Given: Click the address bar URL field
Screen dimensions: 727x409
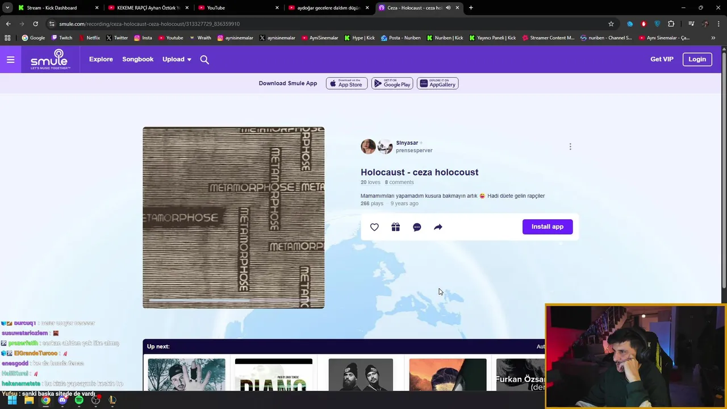Looking at the screenshot, I should tap(329, 24).
